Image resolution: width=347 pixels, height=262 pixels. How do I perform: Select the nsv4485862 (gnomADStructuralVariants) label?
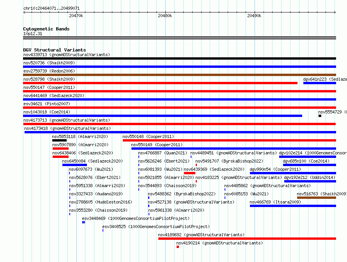click(267, 186)
